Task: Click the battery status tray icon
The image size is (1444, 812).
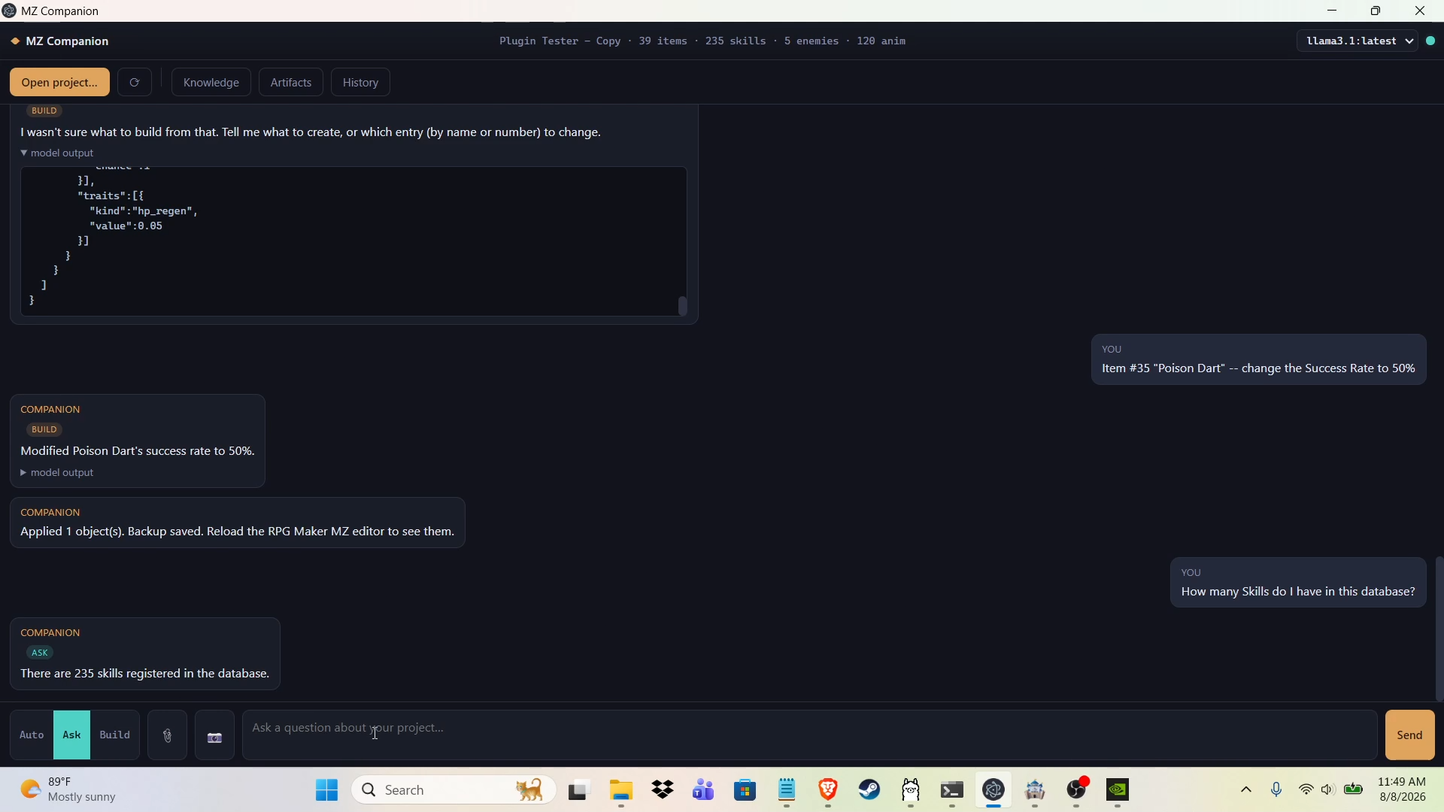Action: [1354, 790]
